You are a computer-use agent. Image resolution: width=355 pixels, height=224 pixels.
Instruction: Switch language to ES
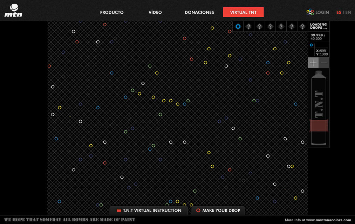point(339,12)
